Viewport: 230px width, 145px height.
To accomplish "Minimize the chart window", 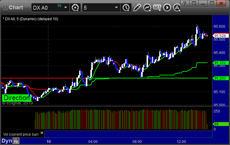I will [203, 3].
